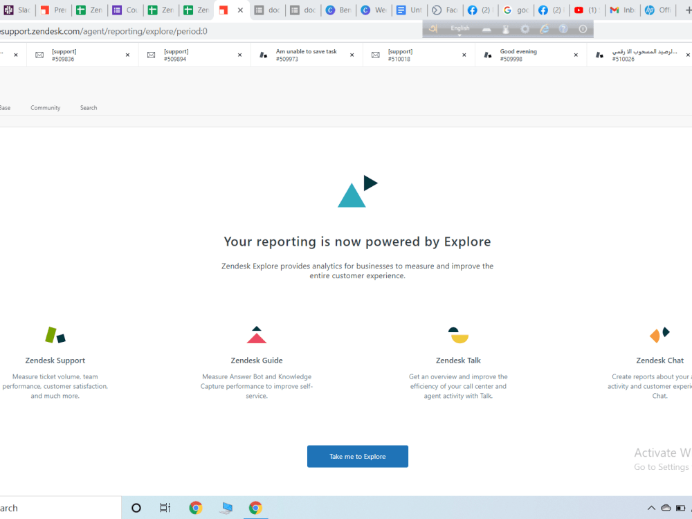Click the Zendesk Guide product icon
The image size is (692, 519).
pyautogui.click(x=257, y=335)
